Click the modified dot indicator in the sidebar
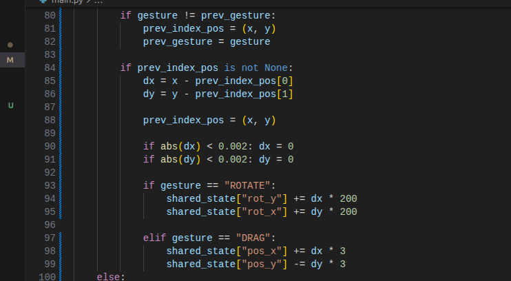 point(10,45)
